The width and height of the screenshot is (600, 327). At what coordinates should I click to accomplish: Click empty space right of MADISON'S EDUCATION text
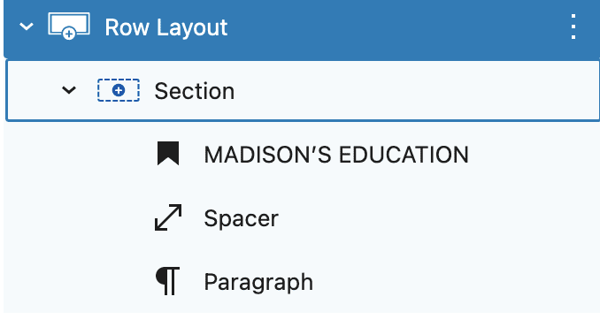[532, 155]
